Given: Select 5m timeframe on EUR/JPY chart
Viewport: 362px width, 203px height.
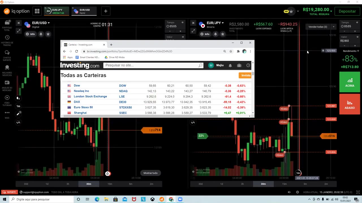Looking at the screenshot, I should point(305,184).
